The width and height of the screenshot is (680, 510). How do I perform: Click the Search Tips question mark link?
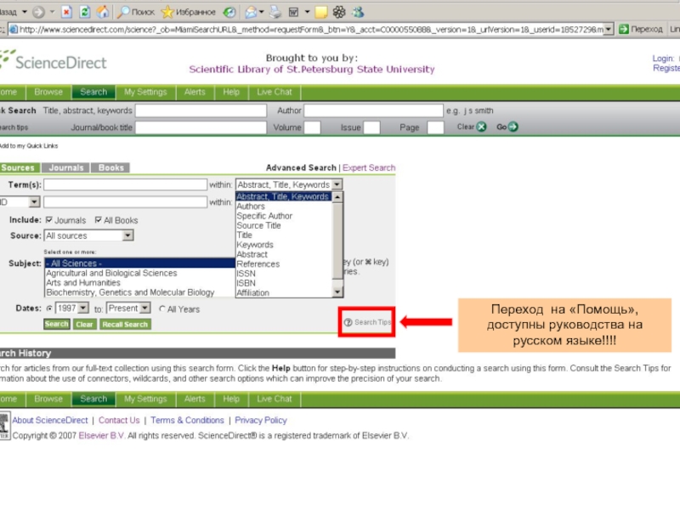point(367,322)
